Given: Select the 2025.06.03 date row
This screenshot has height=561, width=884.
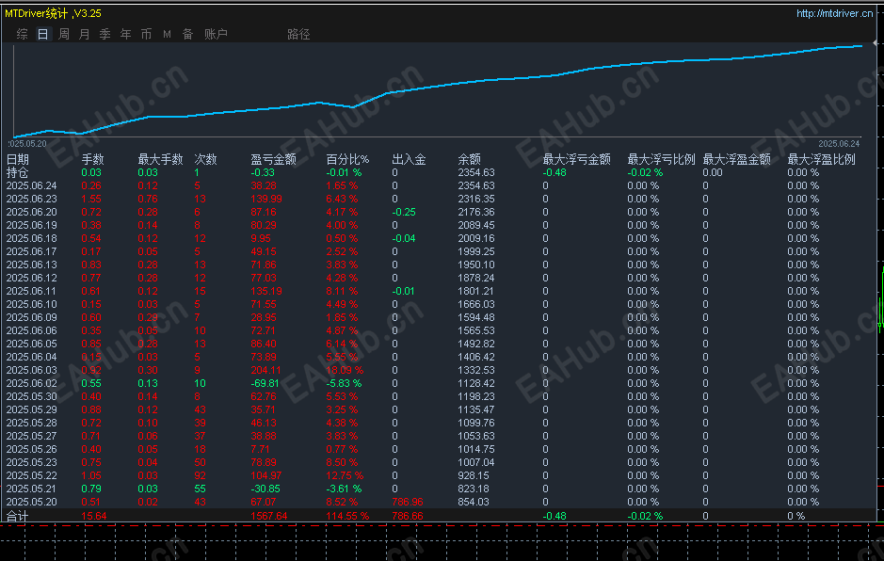Looking at the screenshot, I should pos(440,370).
